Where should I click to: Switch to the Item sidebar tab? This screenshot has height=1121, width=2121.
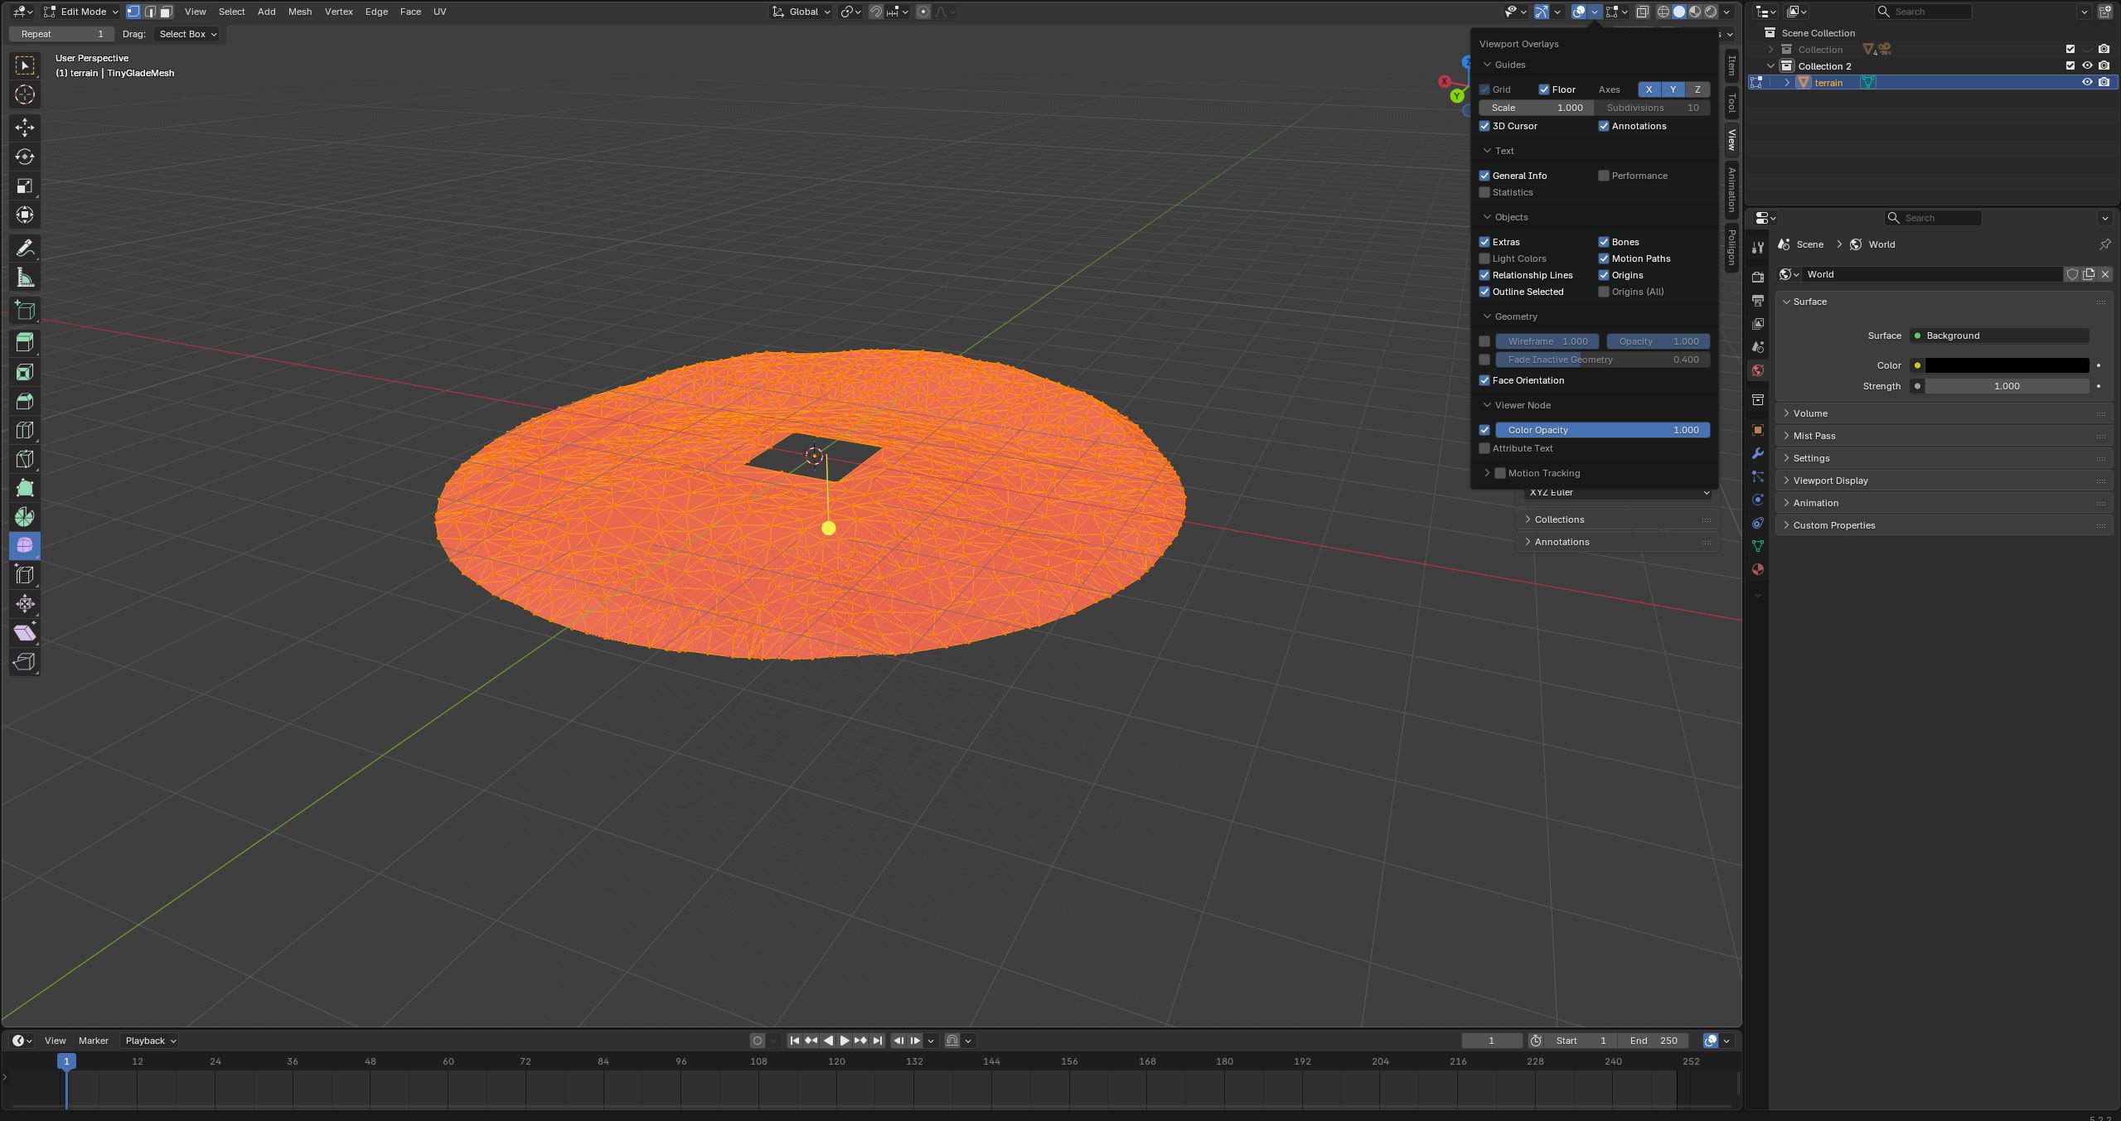(1731, 65)
